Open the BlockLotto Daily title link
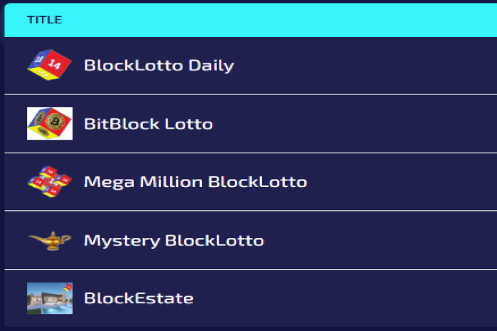This screenshot has width=497, height=331. point(159,65)
